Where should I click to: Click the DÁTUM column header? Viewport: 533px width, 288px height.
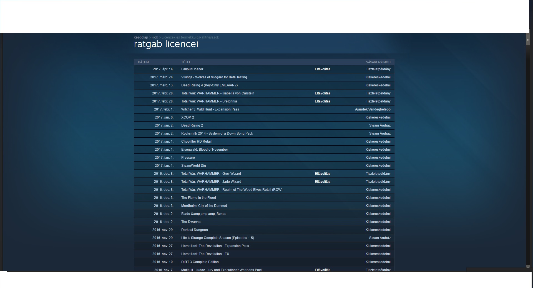point(143,62)
